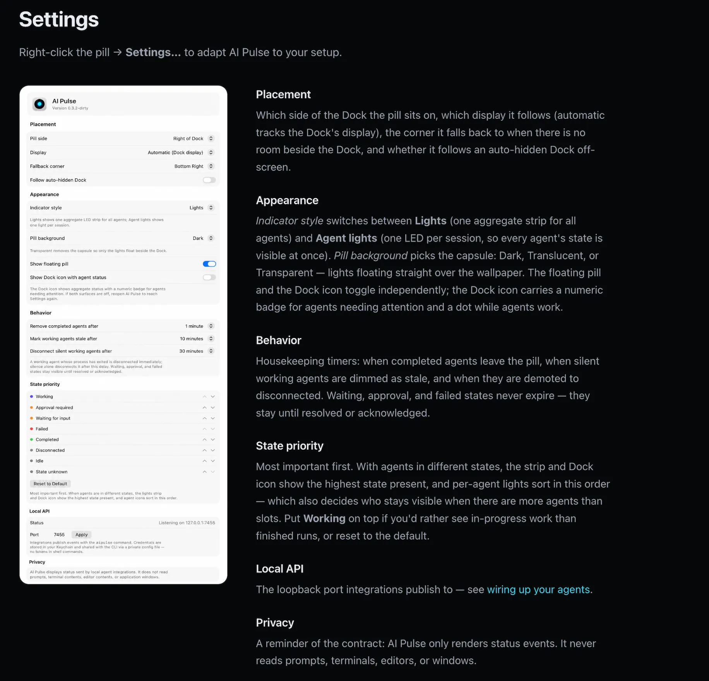Click the Local API article heading
The image size is (709, 681).
[x=280, y=569]
